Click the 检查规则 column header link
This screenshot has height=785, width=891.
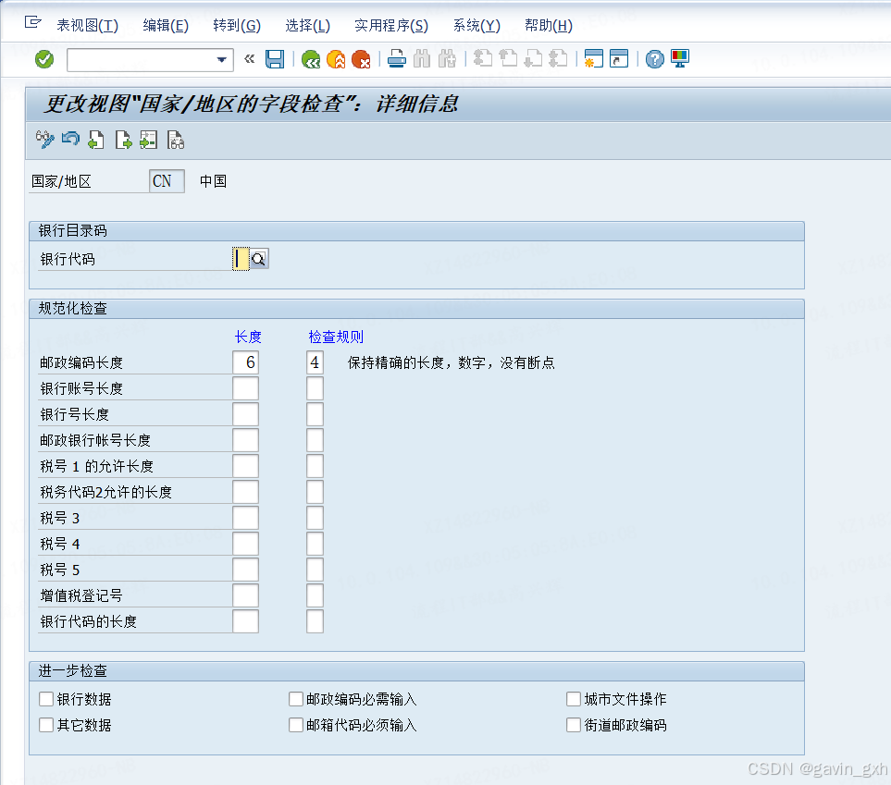[334, 336]
